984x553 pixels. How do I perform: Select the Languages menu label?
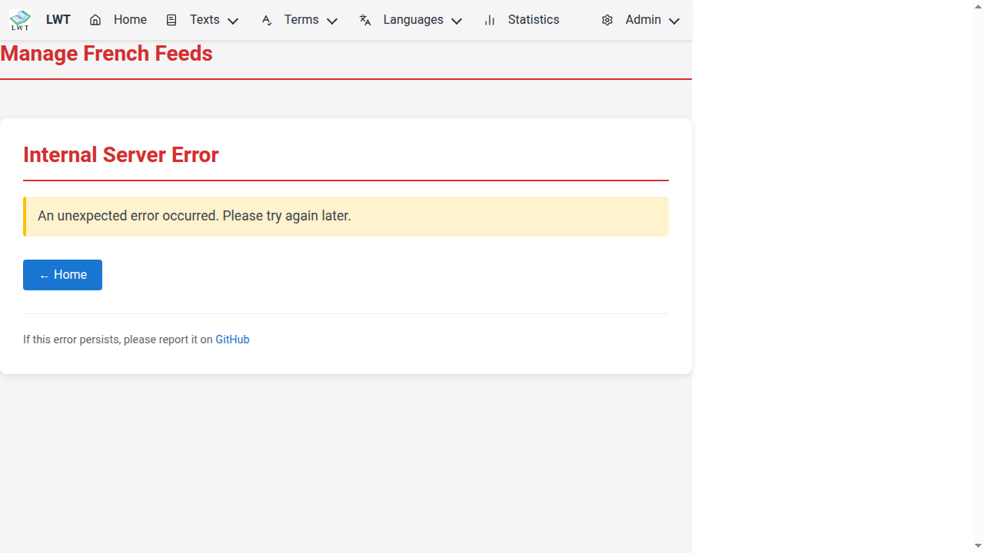(413, 20)
